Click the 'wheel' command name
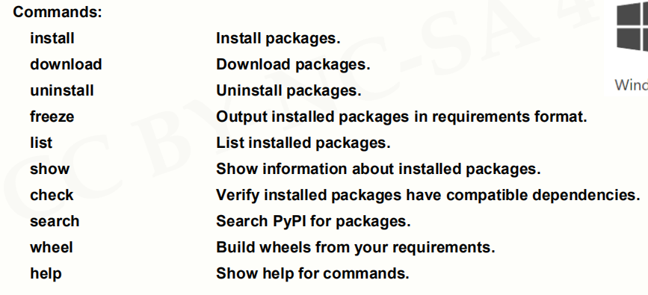 tap(52, 247)
